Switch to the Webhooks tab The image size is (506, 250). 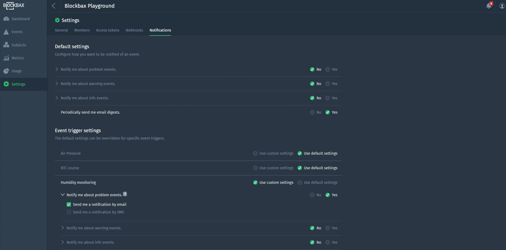click(x=134, y=30)
